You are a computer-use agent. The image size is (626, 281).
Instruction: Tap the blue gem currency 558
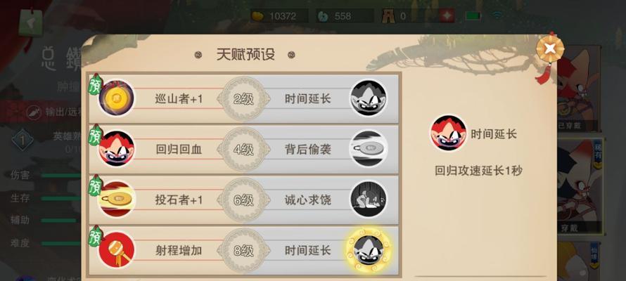pos(345,16)
